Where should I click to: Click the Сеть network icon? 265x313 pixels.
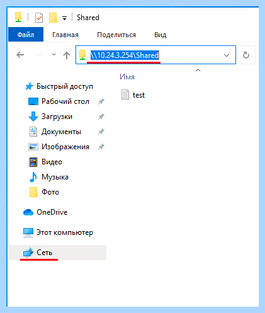tap(28, 253)
